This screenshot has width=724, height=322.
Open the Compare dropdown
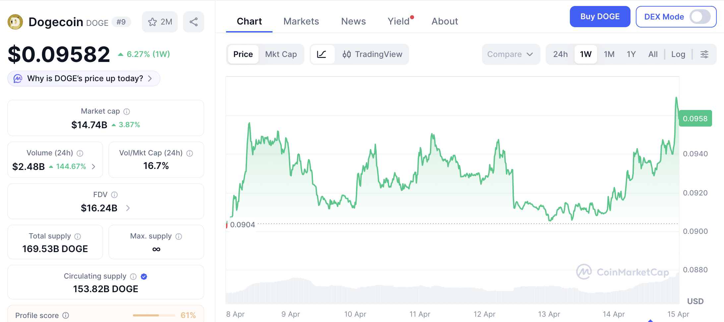510,54
